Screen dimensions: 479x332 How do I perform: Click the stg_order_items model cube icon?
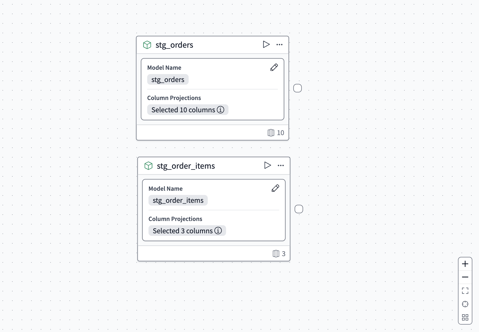(149, 166)
